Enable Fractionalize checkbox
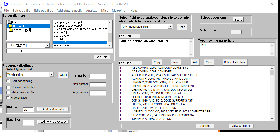280x132 pixels. pyautogui.click(x=8, y=98)
